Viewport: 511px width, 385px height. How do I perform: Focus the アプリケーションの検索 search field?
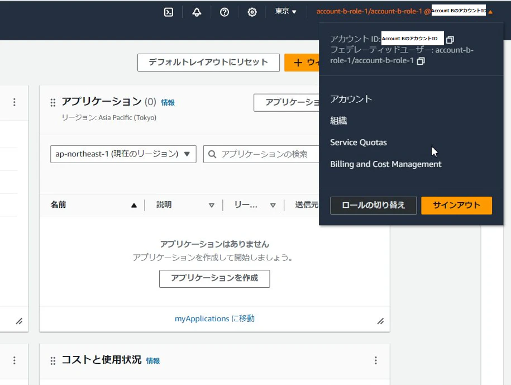[x=261, y=154]
